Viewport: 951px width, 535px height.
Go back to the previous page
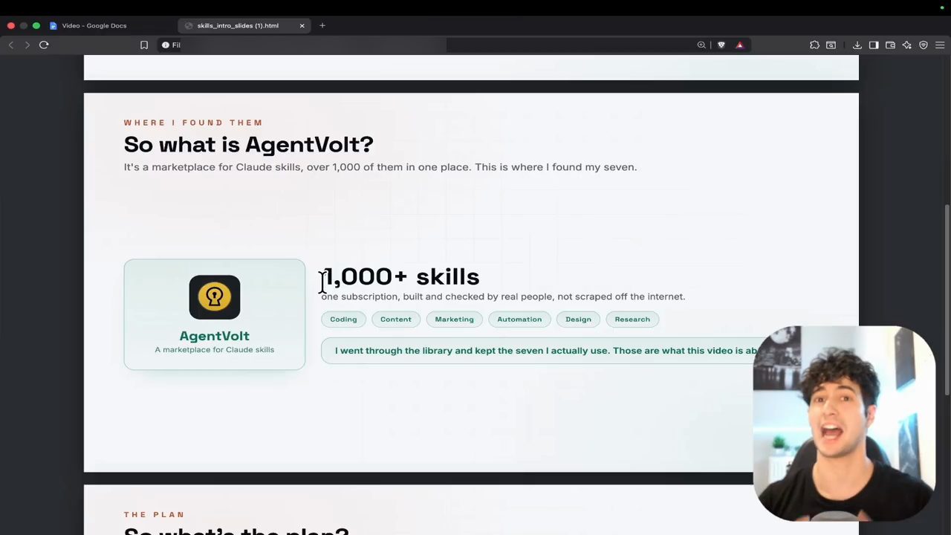click(11, 45)
